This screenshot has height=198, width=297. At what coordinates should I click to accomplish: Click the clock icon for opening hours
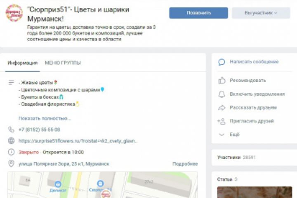tap(11, 152)
